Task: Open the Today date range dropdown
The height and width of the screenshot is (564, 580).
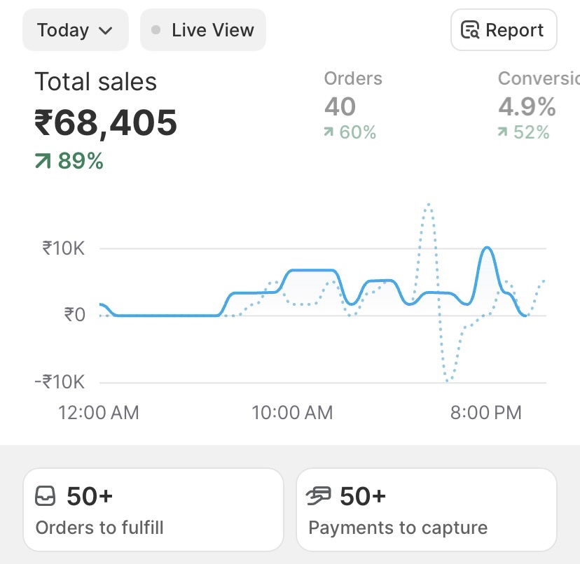Action: tap(75, 30)
